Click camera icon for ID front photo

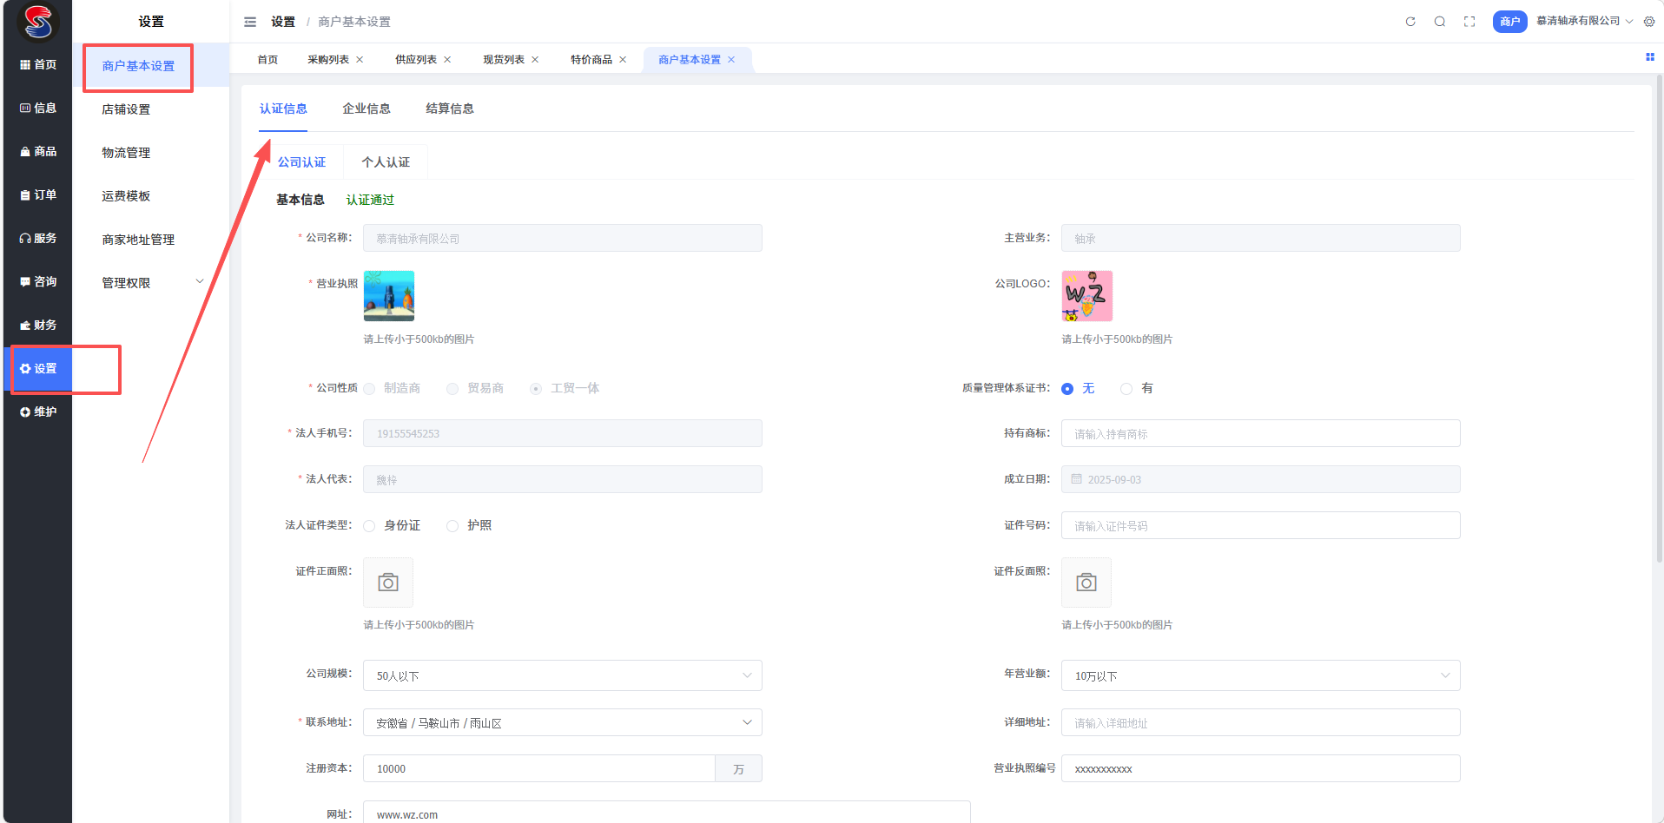click(388, 583)
